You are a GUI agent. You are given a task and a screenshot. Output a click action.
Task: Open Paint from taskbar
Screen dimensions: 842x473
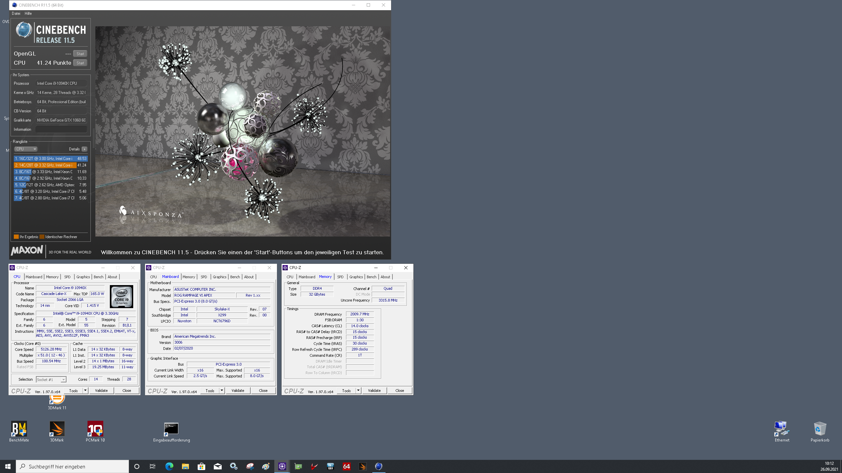tap(266, 466)
